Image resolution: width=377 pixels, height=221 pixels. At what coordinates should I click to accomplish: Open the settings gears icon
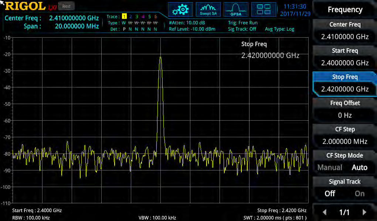pos(180,9)
